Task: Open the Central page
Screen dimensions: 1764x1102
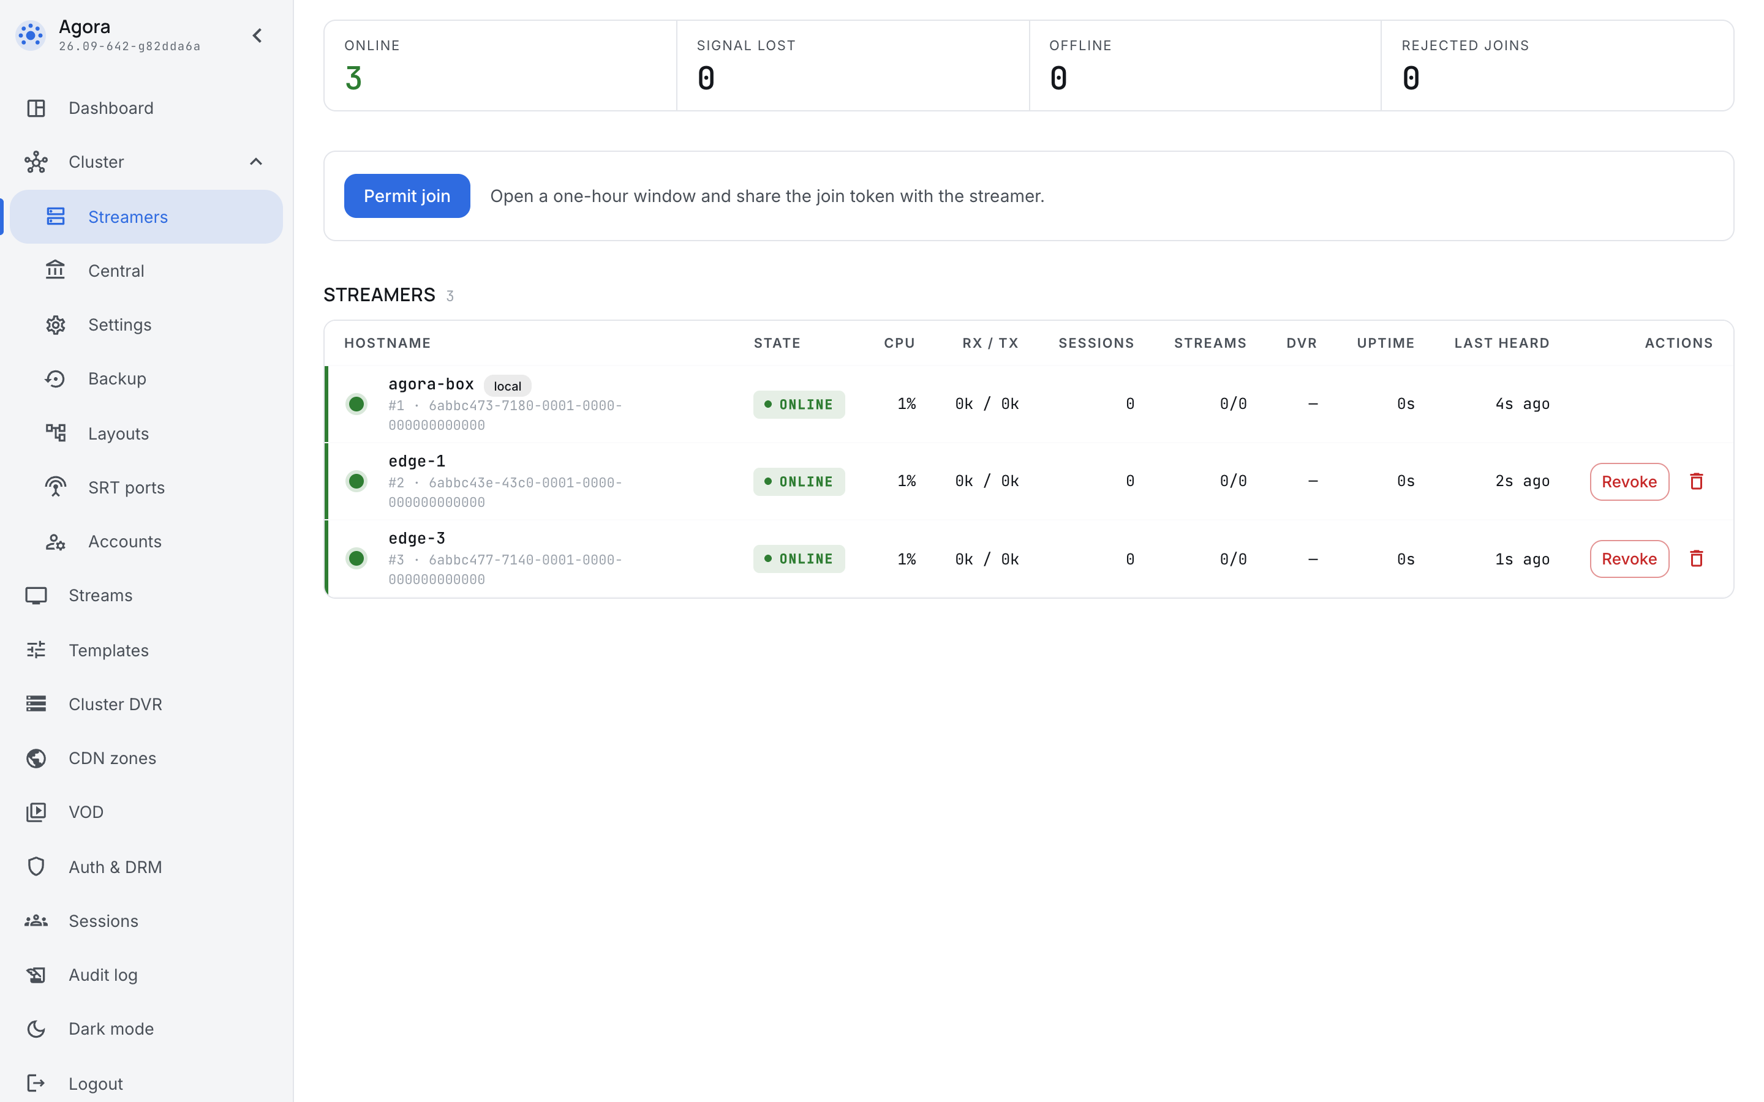Action: click(146, 271)
